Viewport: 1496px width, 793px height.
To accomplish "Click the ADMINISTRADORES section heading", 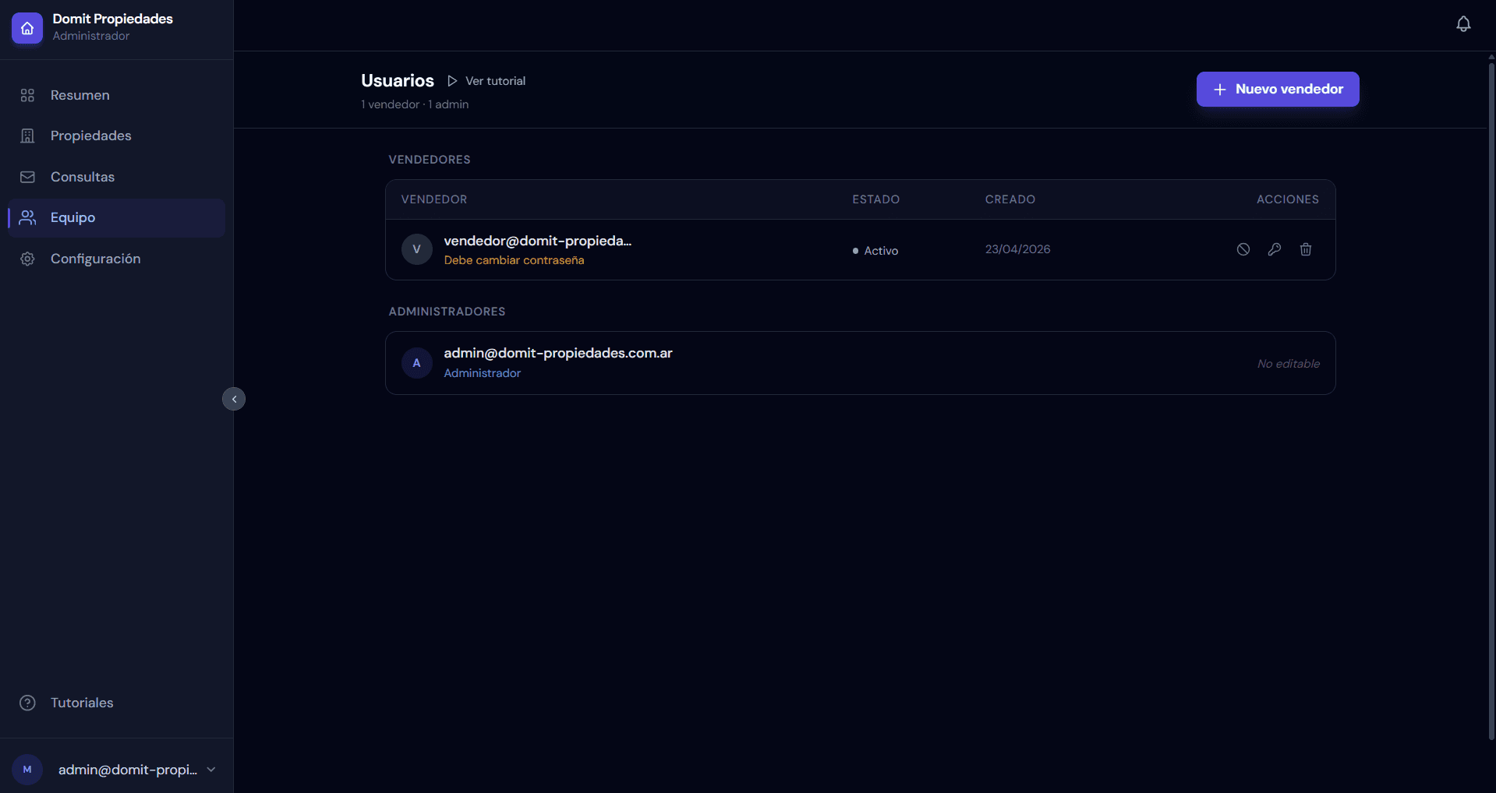I will point(447,312).
